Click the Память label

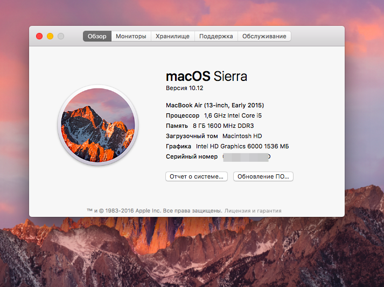177,126
